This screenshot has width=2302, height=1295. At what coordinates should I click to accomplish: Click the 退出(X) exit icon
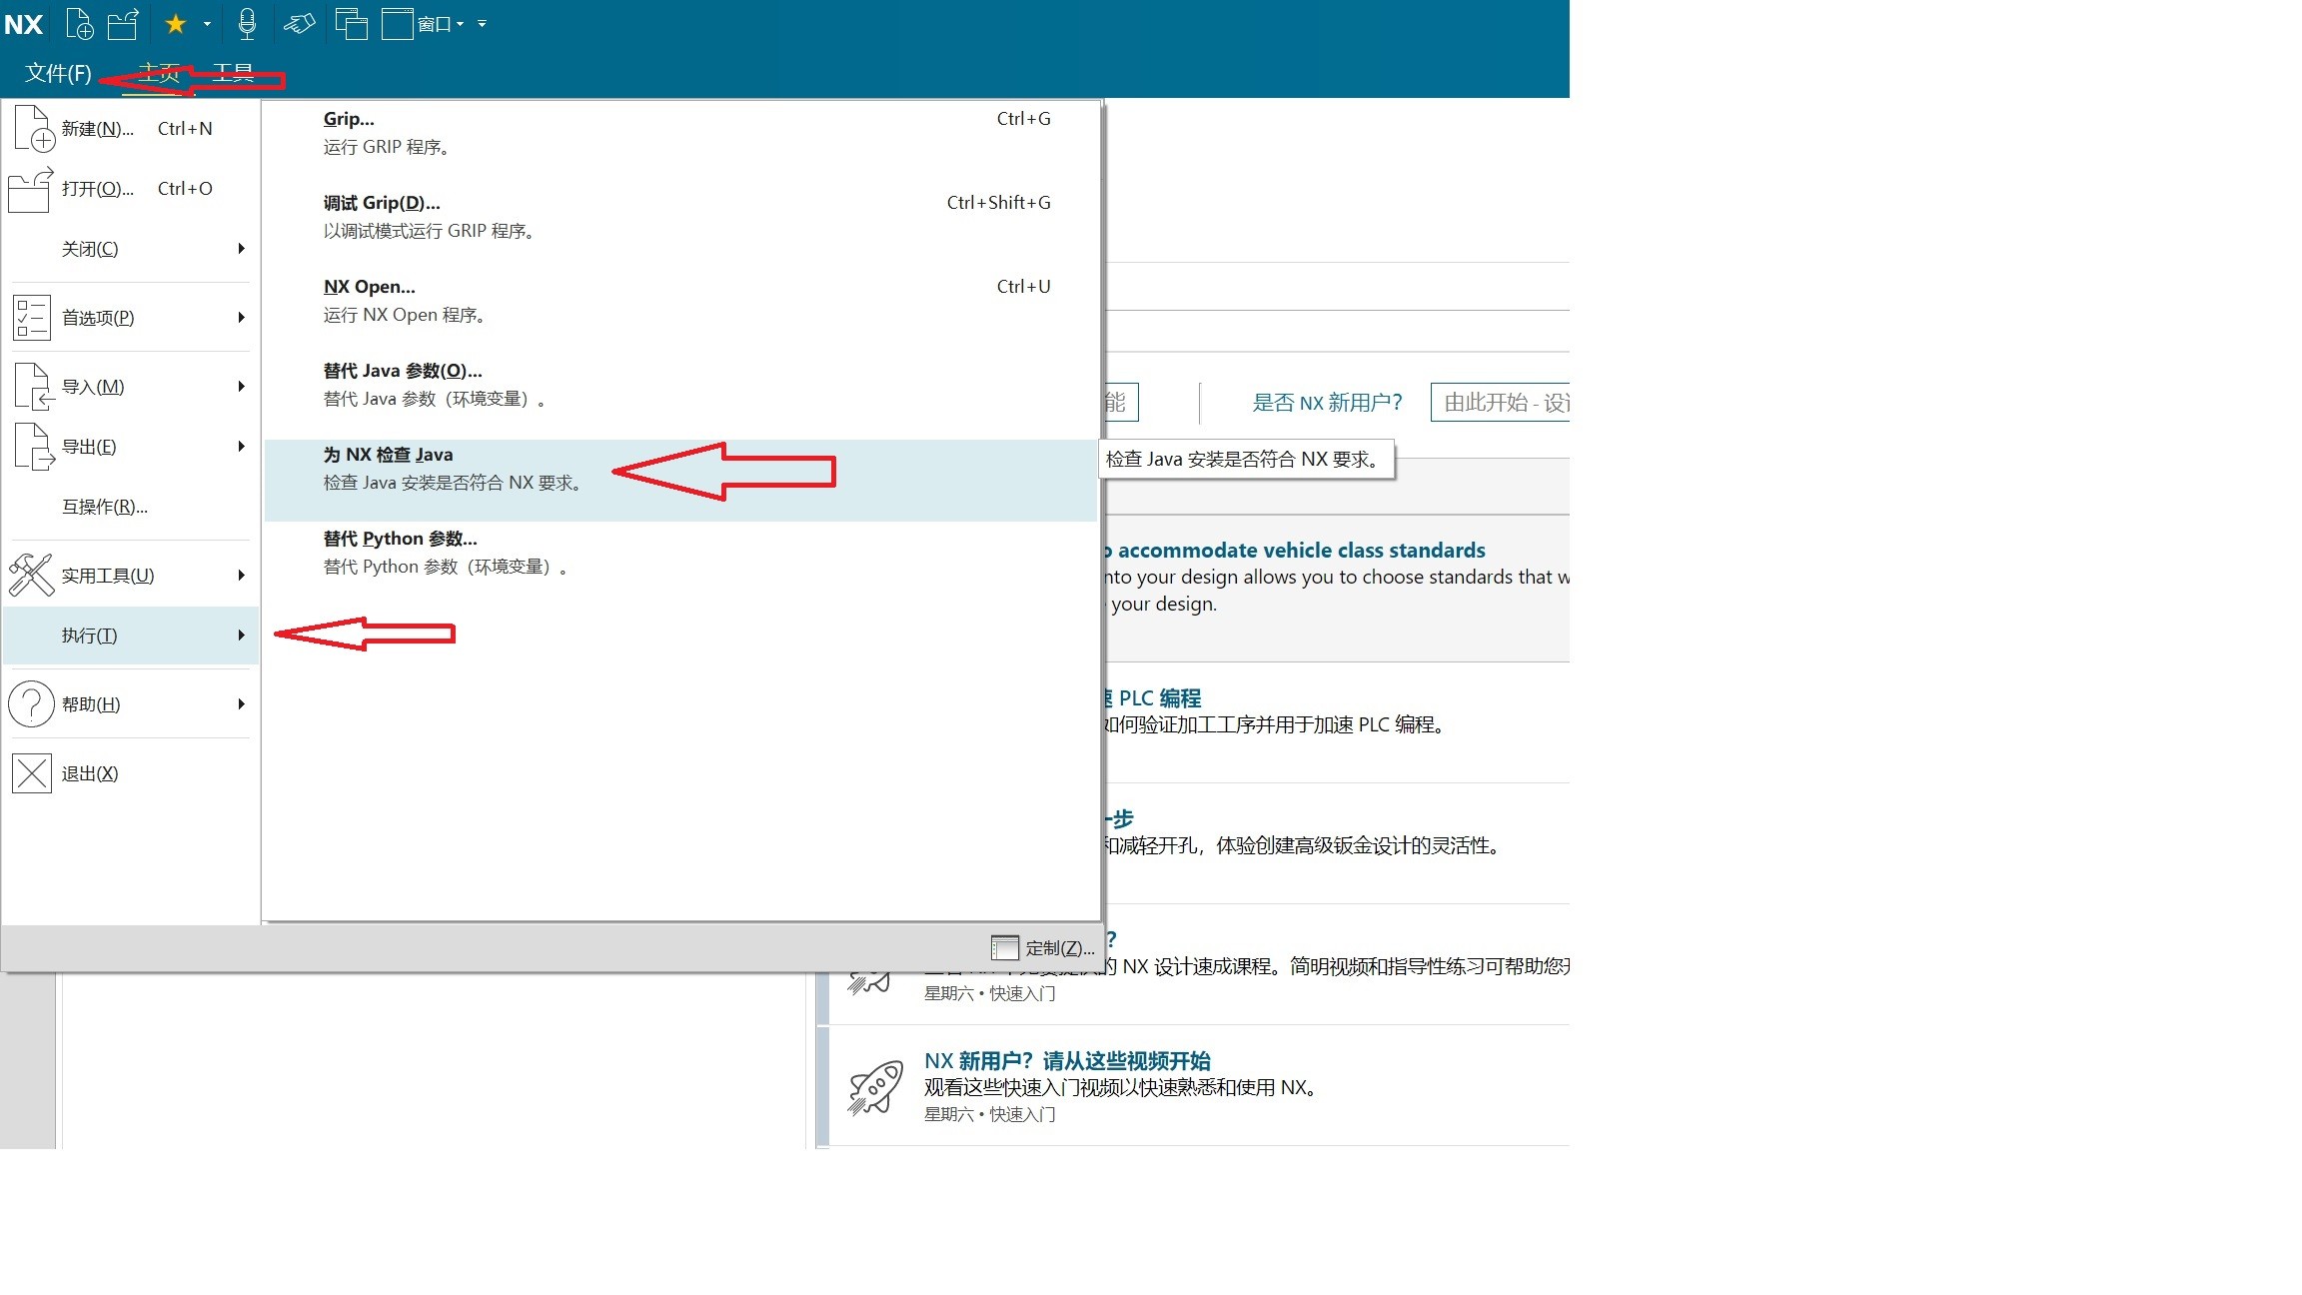(32, 773)
